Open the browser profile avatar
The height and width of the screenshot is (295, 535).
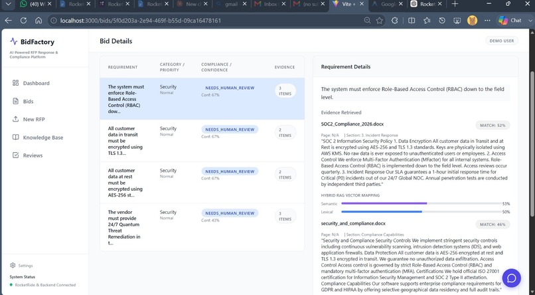pos(472,21)
